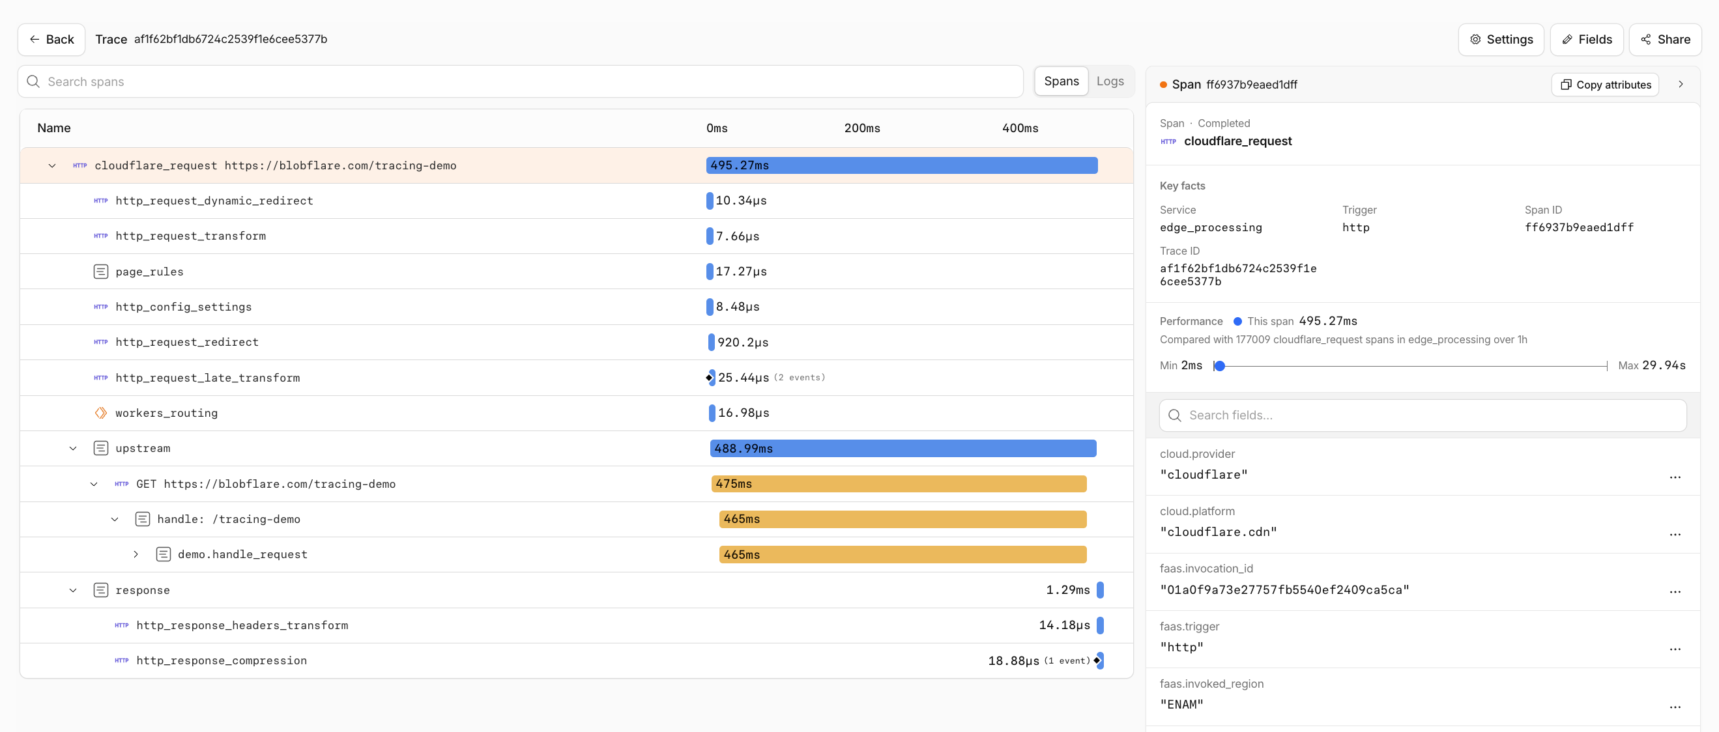This screenshot has height=732, width=1719.
Task: Click the demo.handle_request document icon
Action: tap(164, 555)
